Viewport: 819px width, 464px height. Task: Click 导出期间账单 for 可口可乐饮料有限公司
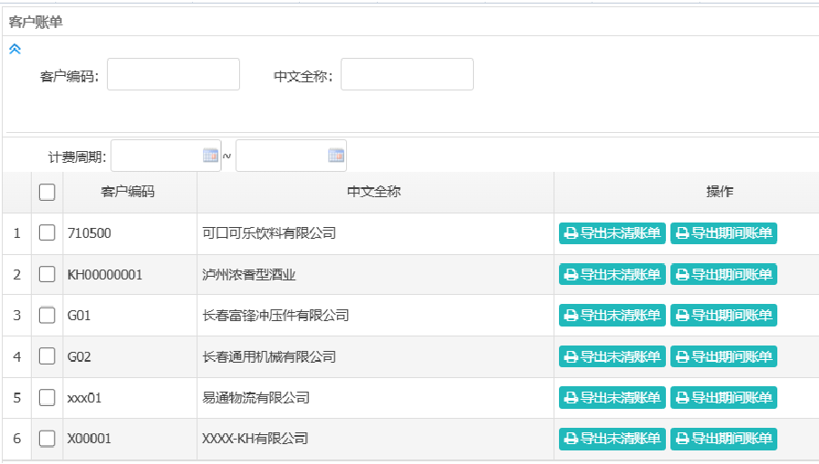723,233
